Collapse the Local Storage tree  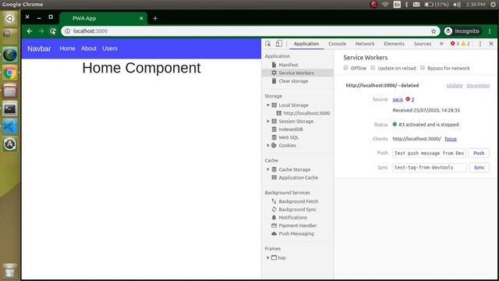point(268,105)
